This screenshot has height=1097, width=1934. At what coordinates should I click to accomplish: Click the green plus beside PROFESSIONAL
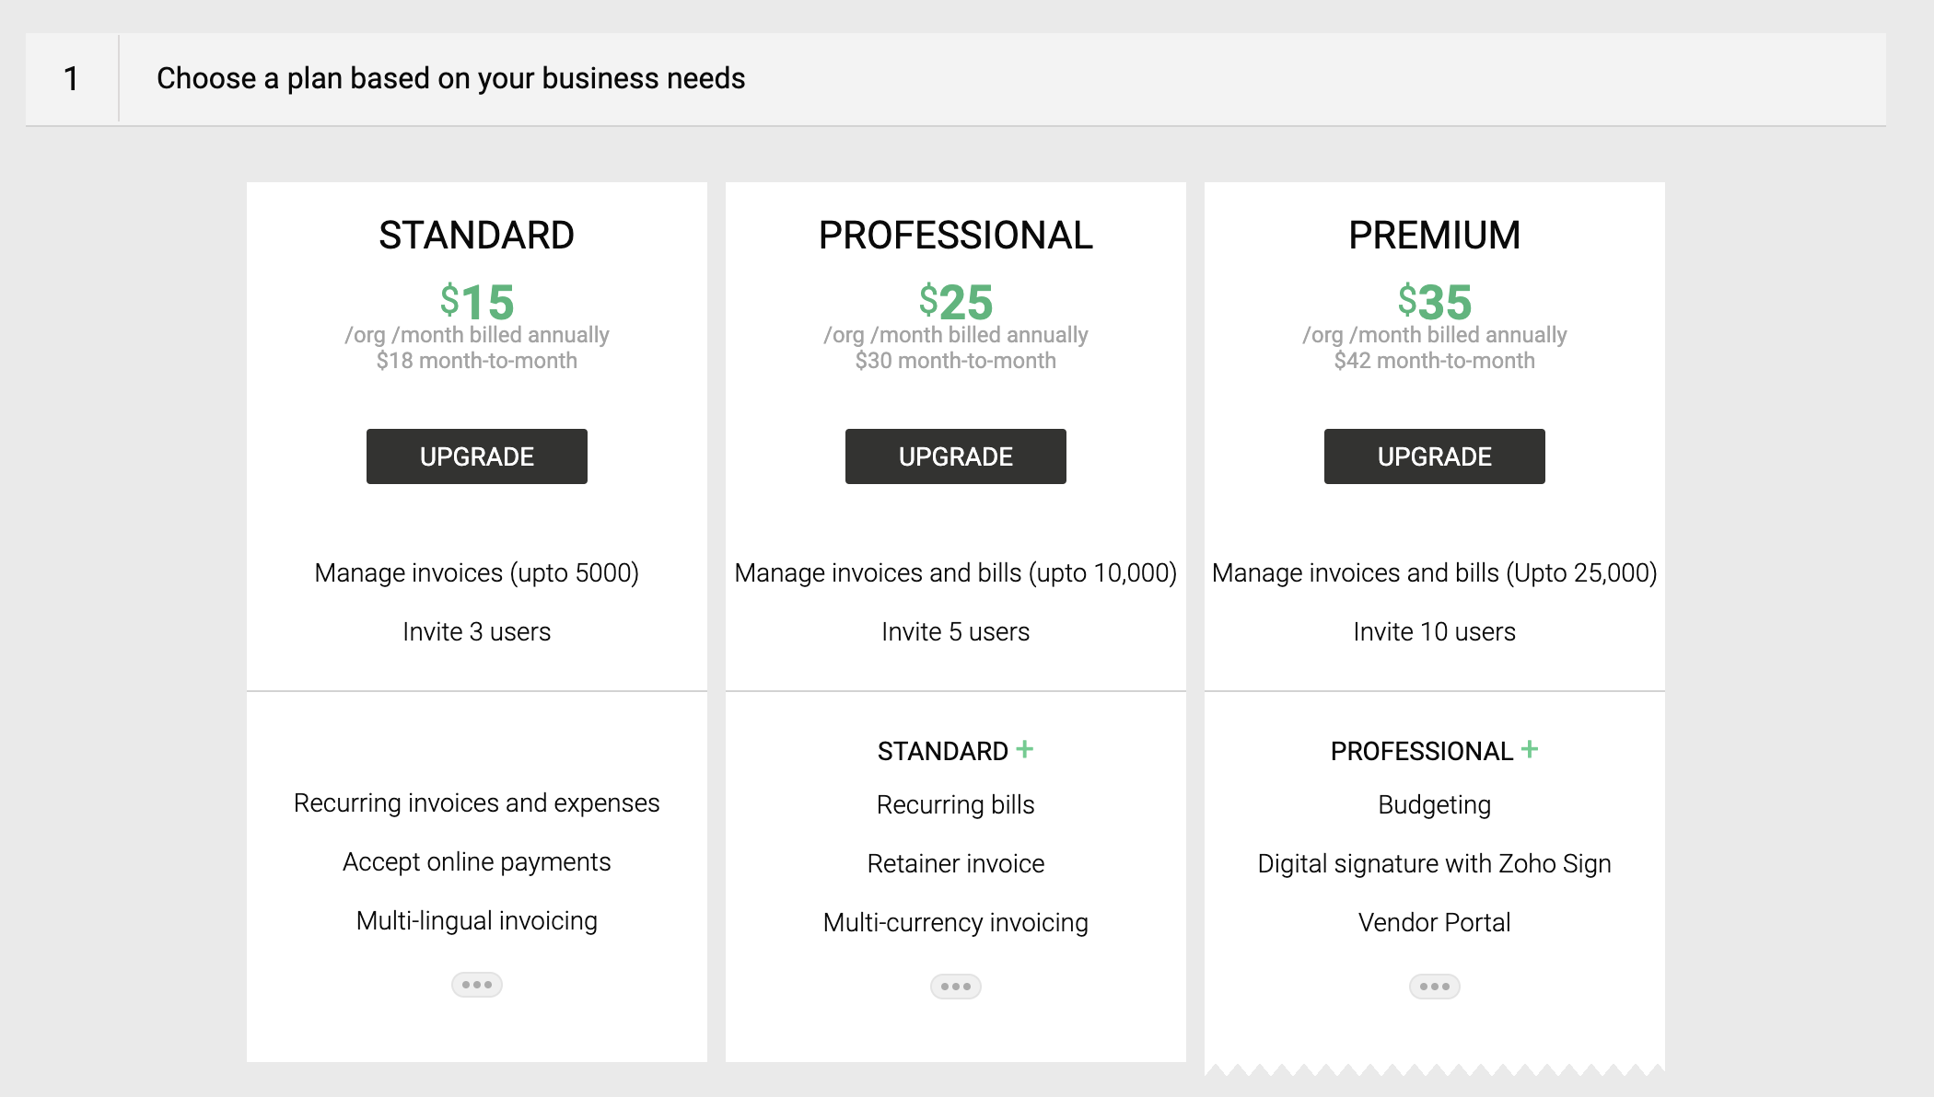(x=1529, y=750)
